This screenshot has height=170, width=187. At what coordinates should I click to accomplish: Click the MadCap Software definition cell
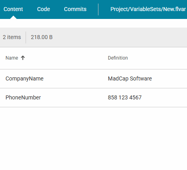tap(130, 78)
